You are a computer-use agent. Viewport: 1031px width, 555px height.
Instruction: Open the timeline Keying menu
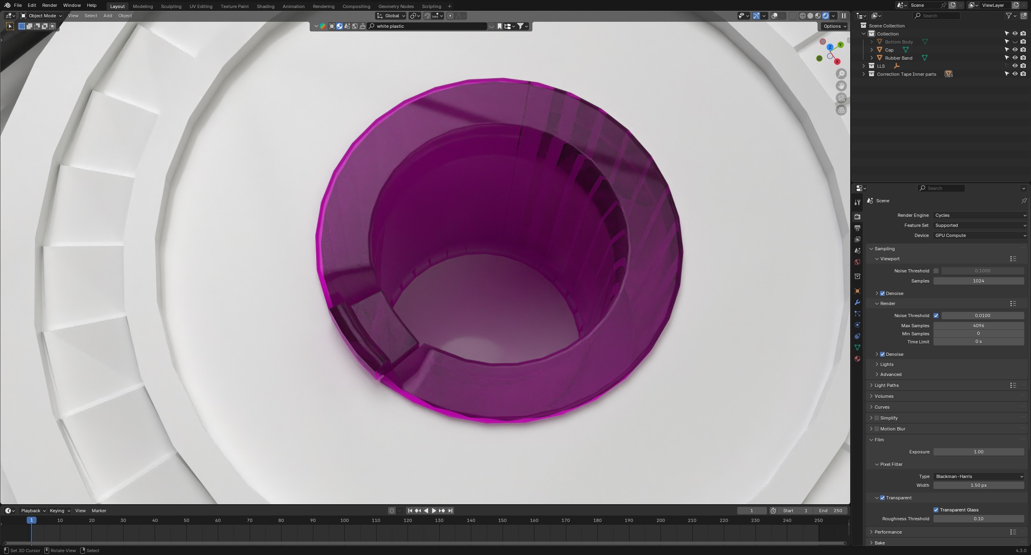(60, 511)
